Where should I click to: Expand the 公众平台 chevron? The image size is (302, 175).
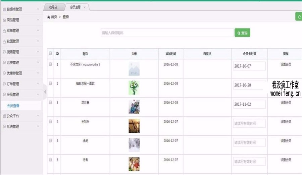coord(38,116)
